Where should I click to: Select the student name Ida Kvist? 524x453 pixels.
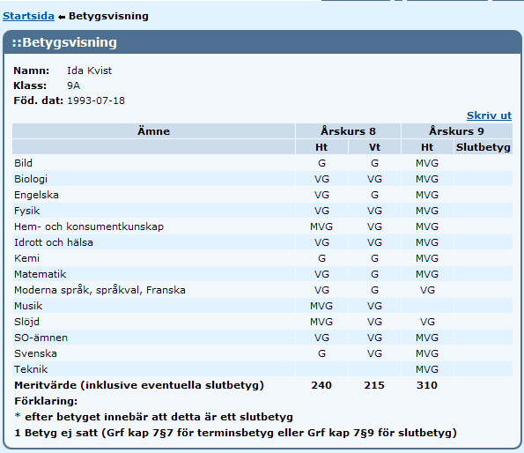coord(89,71)
